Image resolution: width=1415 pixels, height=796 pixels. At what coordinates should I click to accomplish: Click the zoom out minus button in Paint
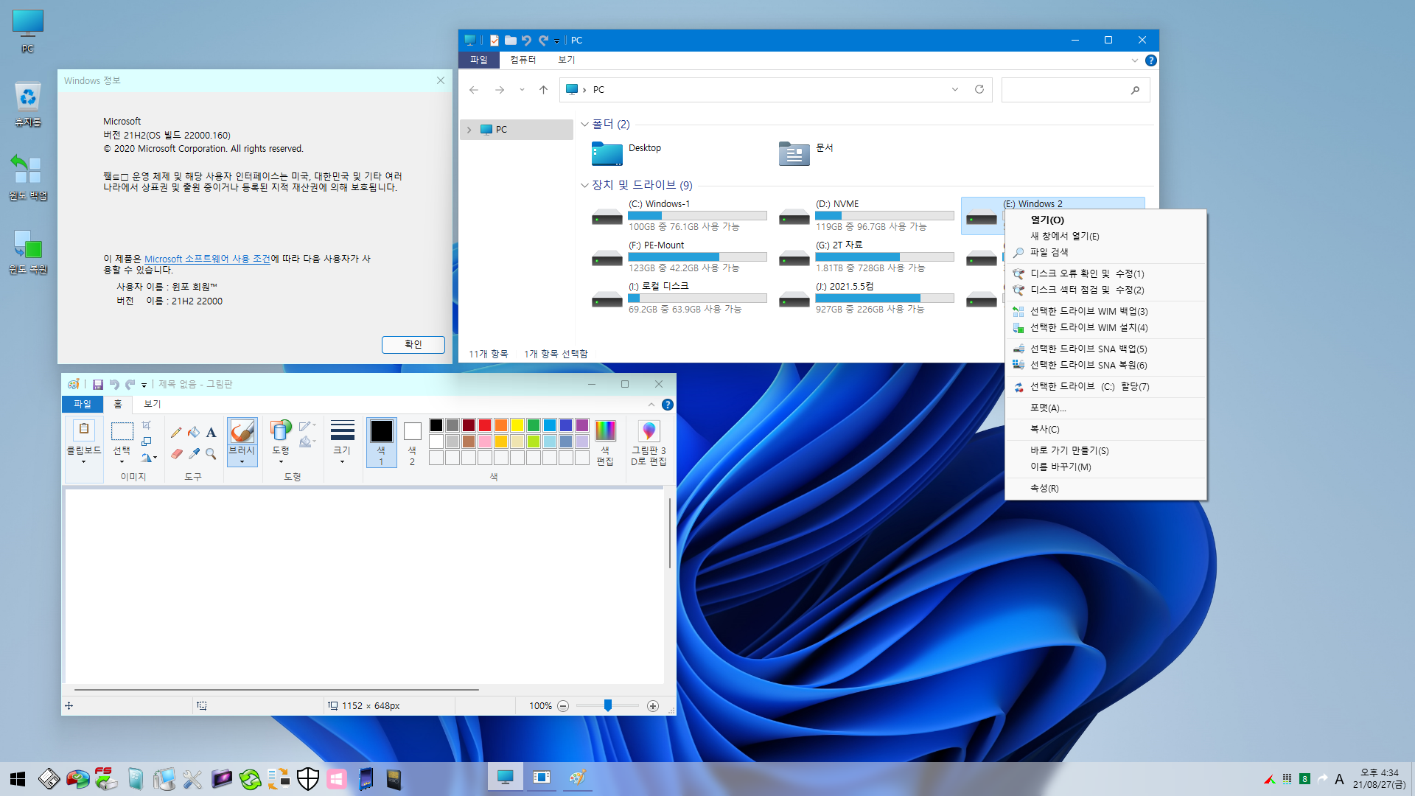[563, 706]
